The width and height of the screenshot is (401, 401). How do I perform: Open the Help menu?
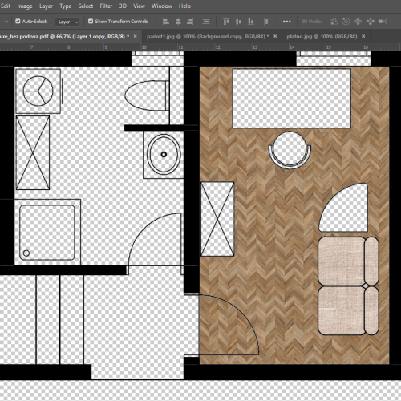coord(184,6)
